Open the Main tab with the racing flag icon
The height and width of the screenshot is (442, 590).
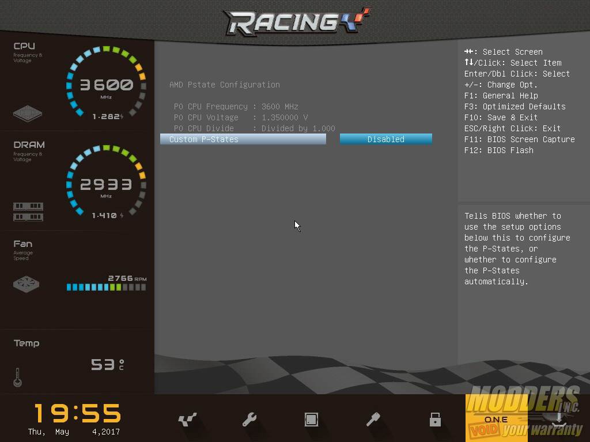[187, 419]
